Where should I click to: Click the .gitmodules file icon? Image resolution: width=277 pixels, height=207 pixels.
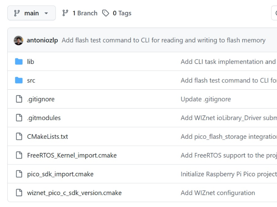pos(19,118)
